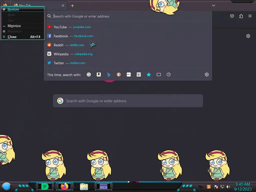256x192 pixels.
Task: Open the Twitter suggestion twitter.com
Action: point(128,63)
